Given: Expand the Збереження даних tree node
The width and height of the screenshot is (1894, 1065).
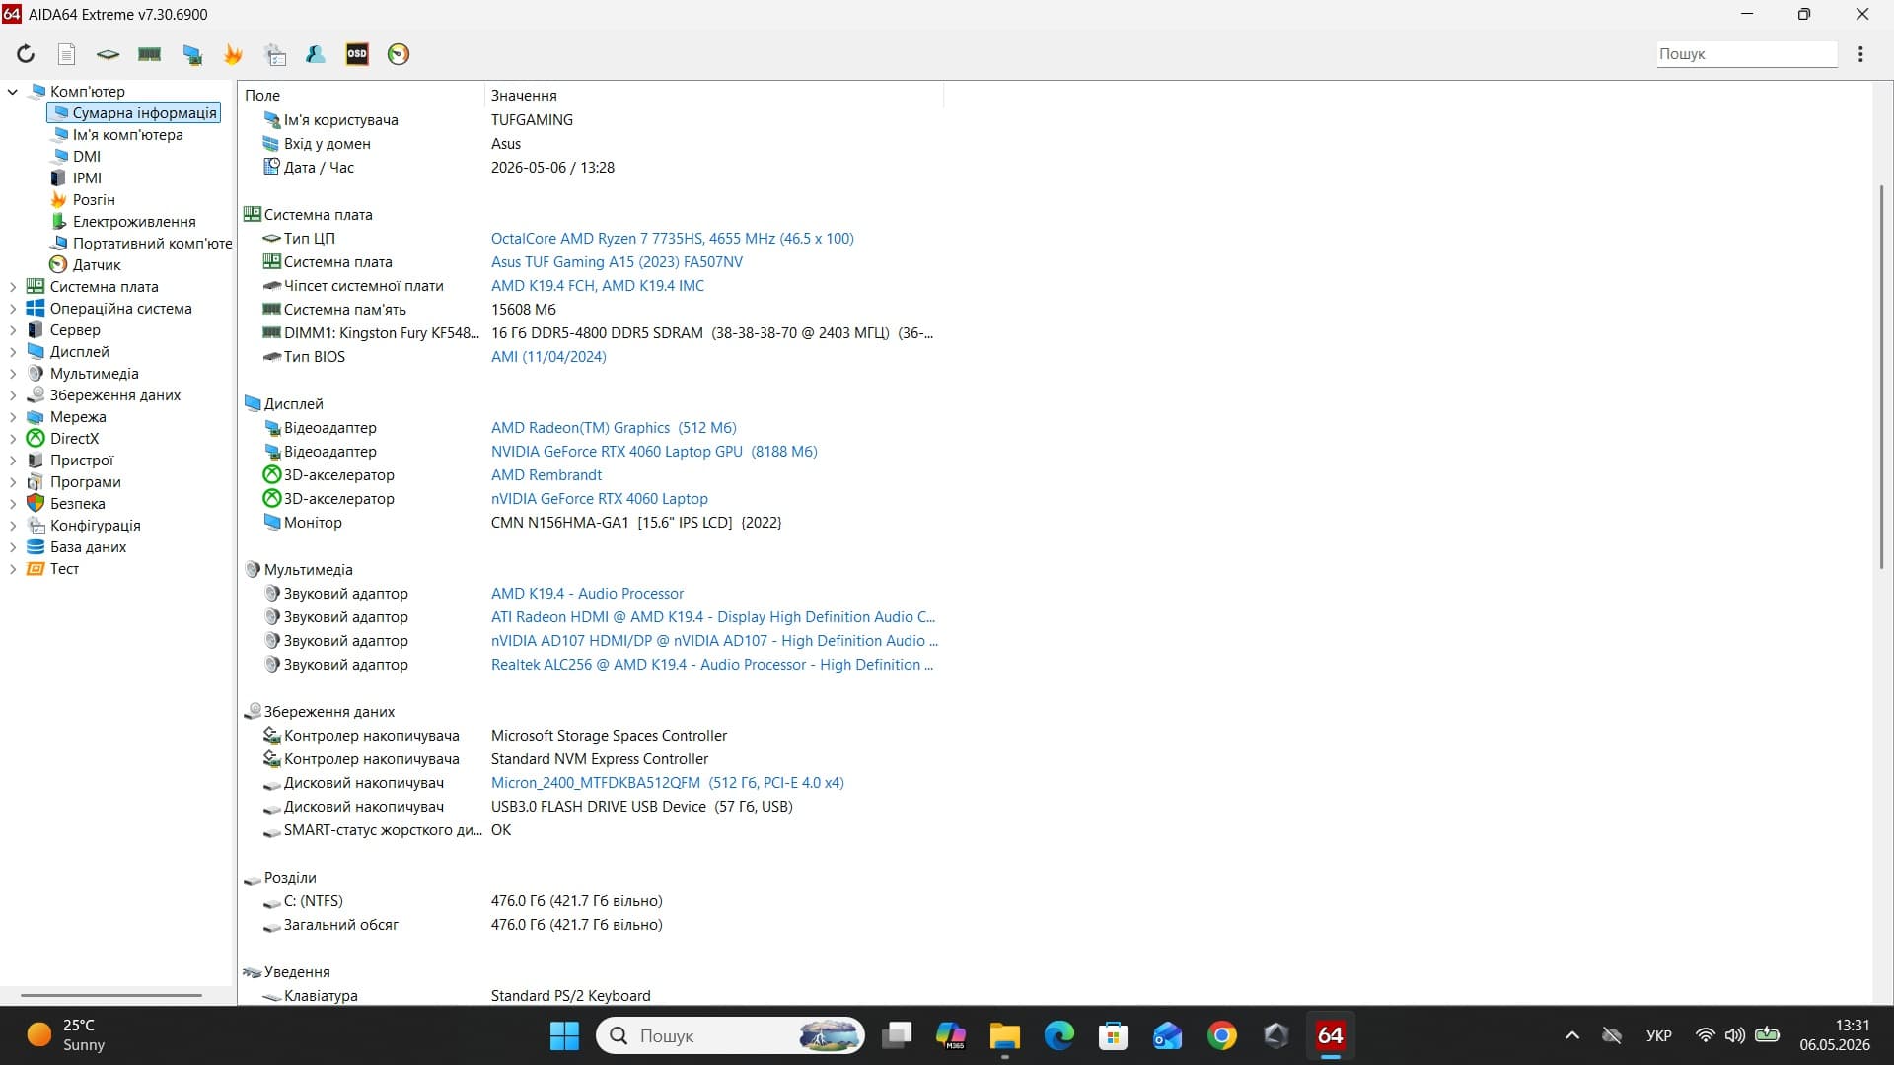Looking at the screenshot, I should (x=13, y=395).
